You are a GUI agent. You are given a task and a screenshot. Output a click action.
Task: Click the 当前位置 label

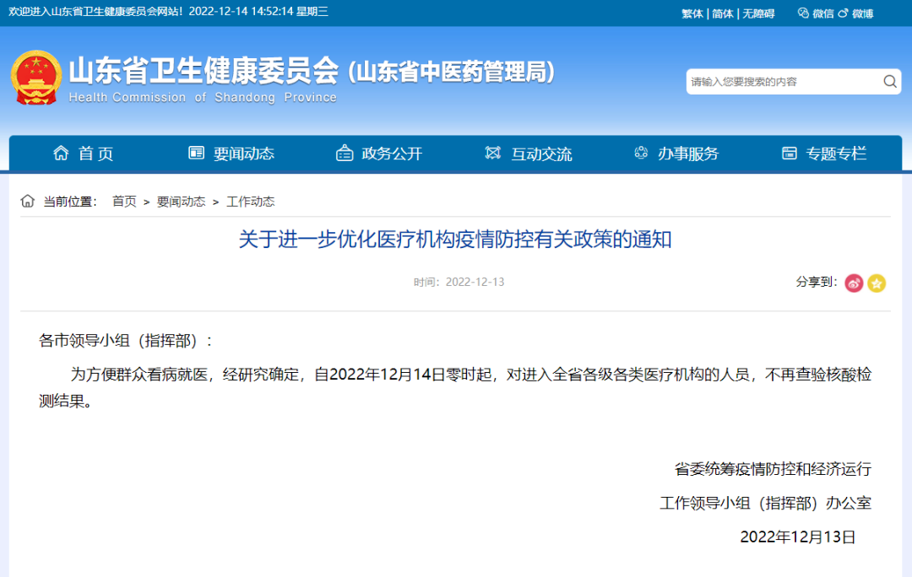70,202
